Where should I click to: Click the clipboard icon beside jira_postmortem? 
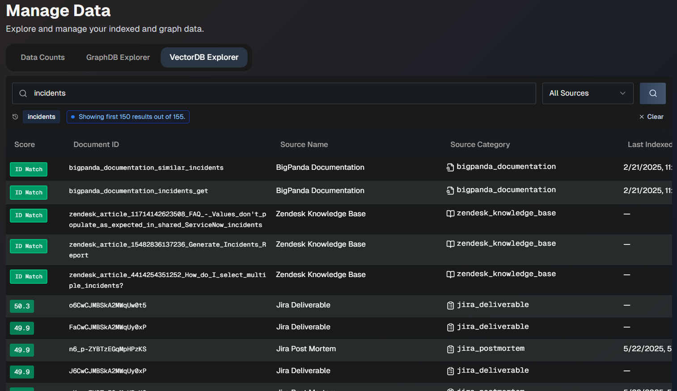tap(450, 349)
